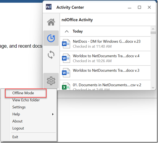Screen dimensions: 158x143
Task: Click Word icon for Worldox v.3 document
Action: pyautogui.click(x=66, y=73)
